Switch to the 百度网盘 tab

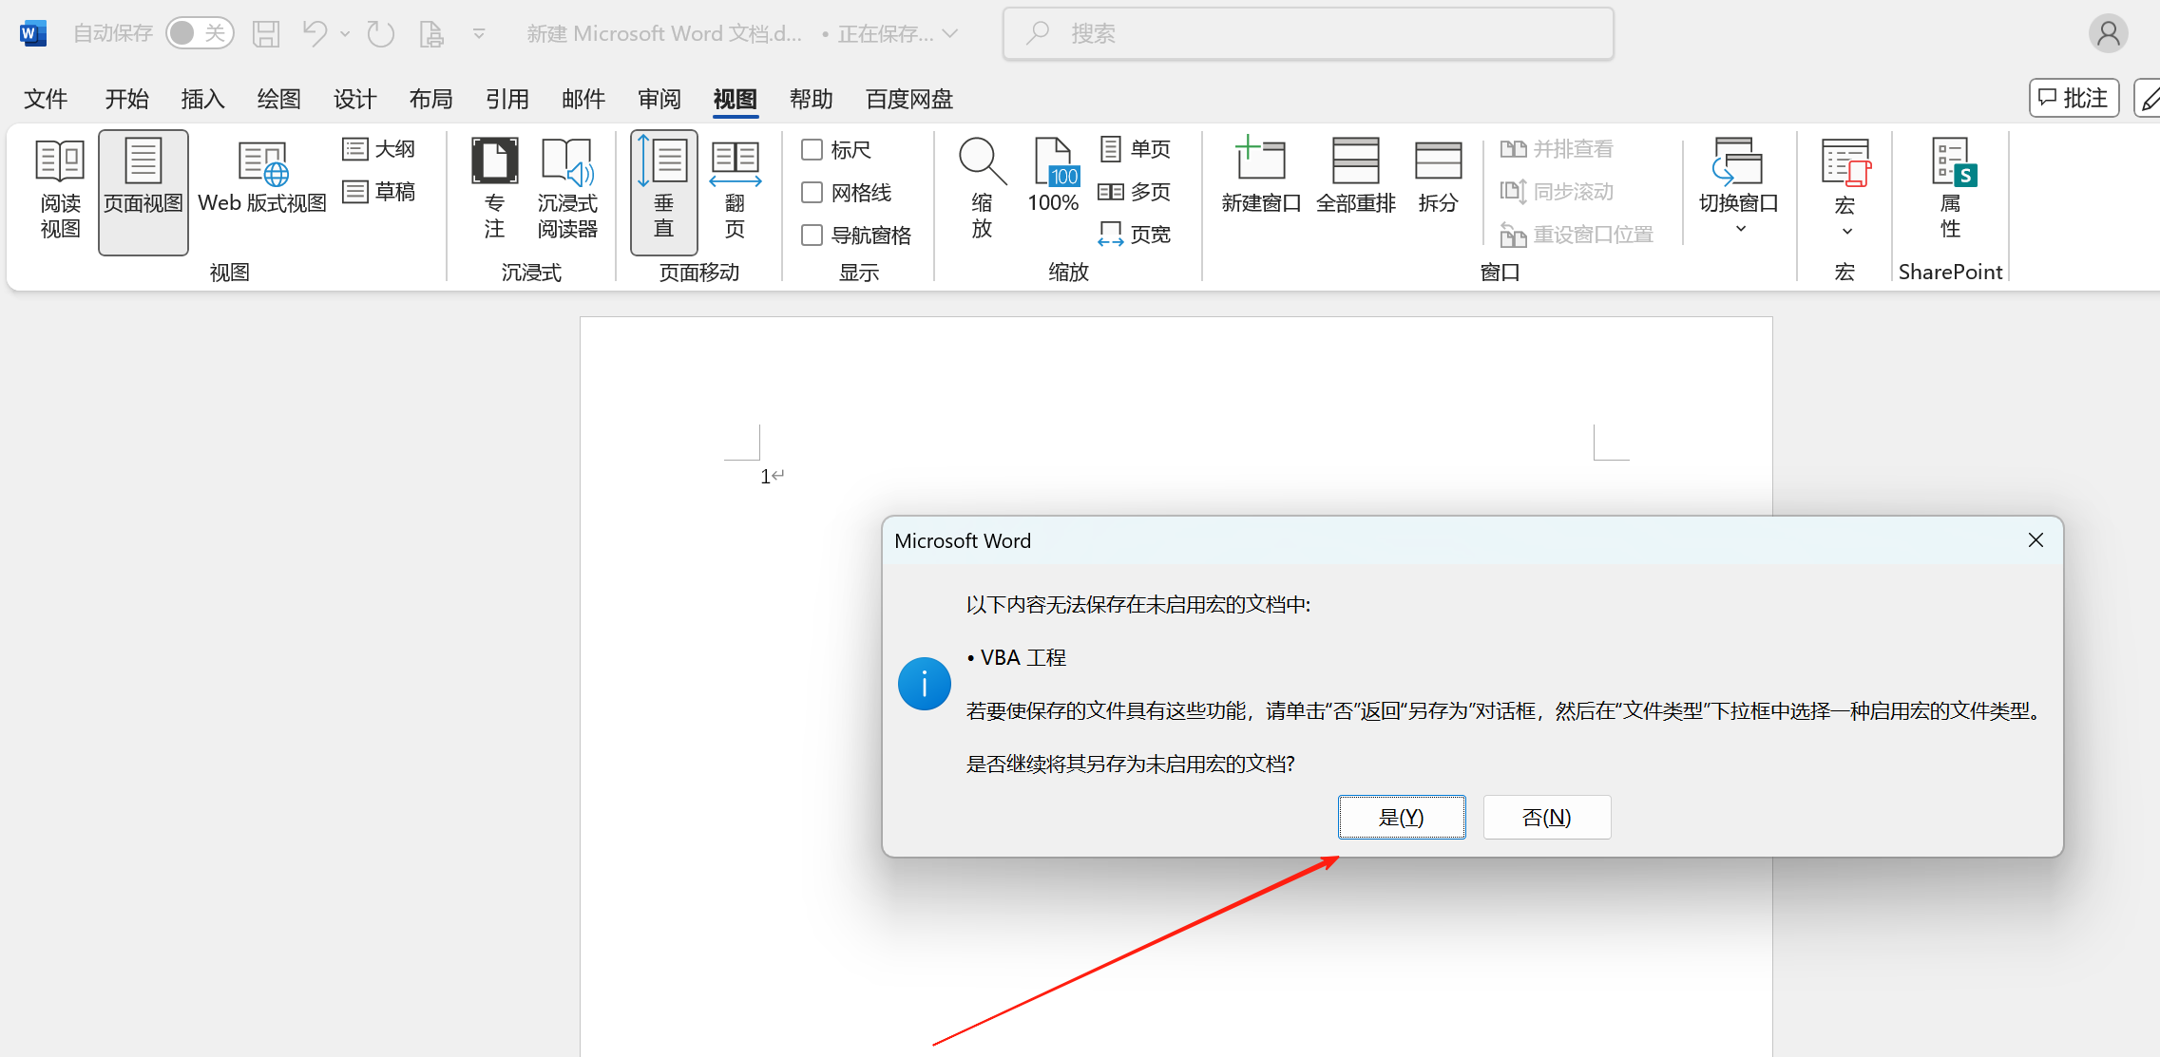(x=909, y=99)
